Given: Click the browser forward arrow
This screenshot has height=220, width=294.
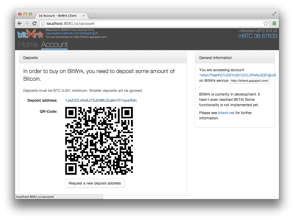Looking at the screenshot, I should click(27, 24).
